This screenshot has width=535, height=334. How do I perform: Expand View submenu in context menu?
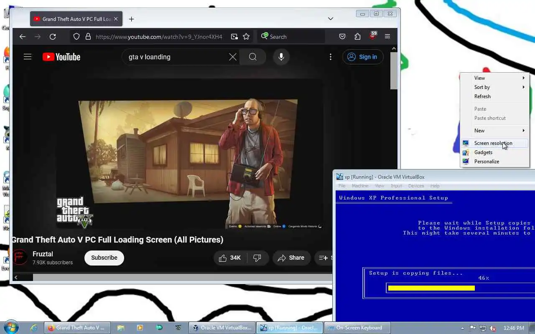point(494,78)
